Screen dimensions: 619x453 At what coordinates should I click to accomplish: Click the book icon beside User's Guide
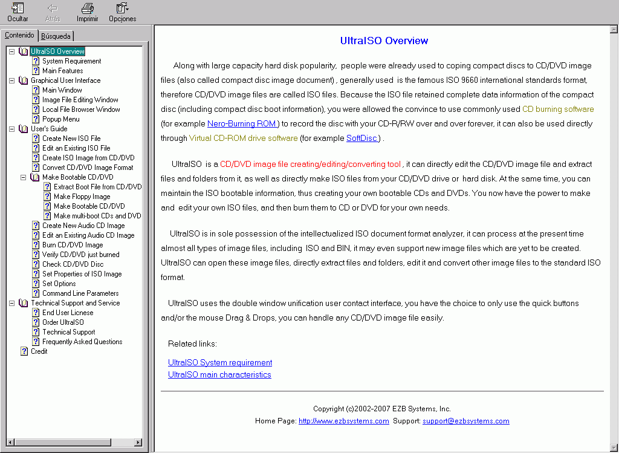coord(23,128)
